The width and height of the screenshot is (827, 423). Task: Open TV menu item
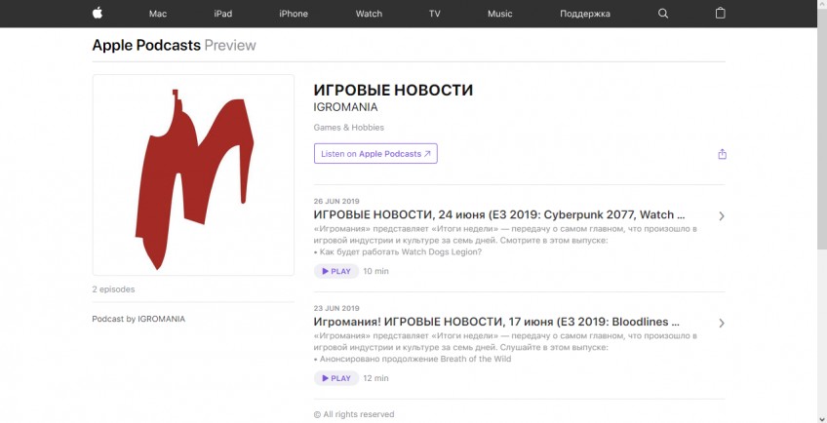tap(435, 14)
